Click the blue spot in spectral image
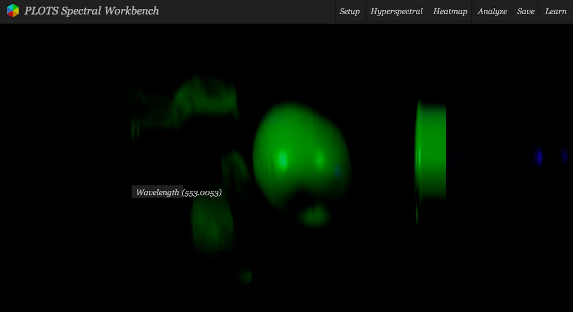This screenshot has width=573, height=312. click(539, 157)
